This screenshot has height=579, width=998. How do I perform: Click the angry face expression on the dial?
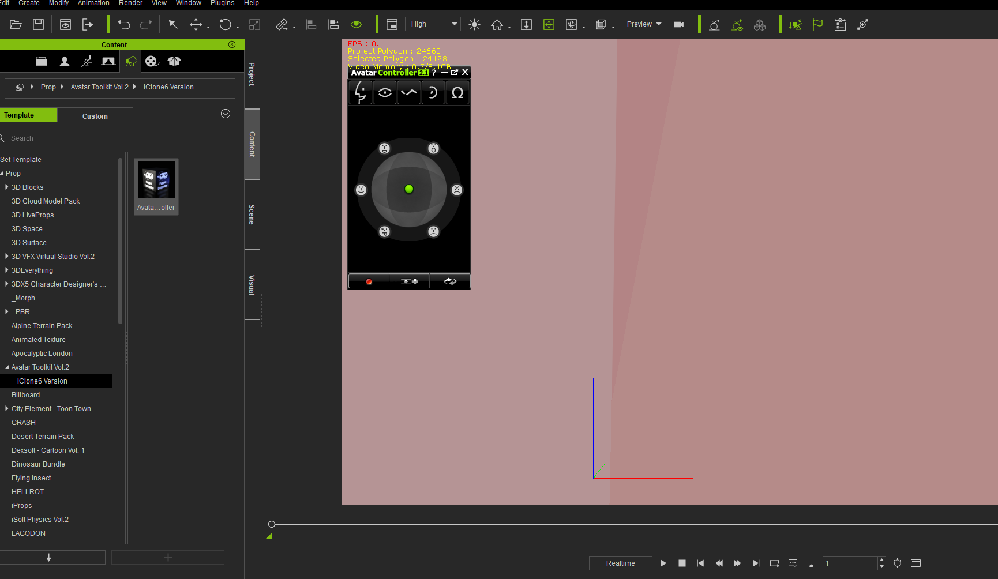coord(457,190)
